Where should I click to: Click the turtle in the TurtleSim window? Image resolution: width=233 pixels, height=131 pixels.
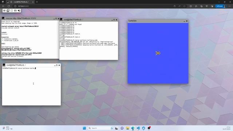click(158, 53)
